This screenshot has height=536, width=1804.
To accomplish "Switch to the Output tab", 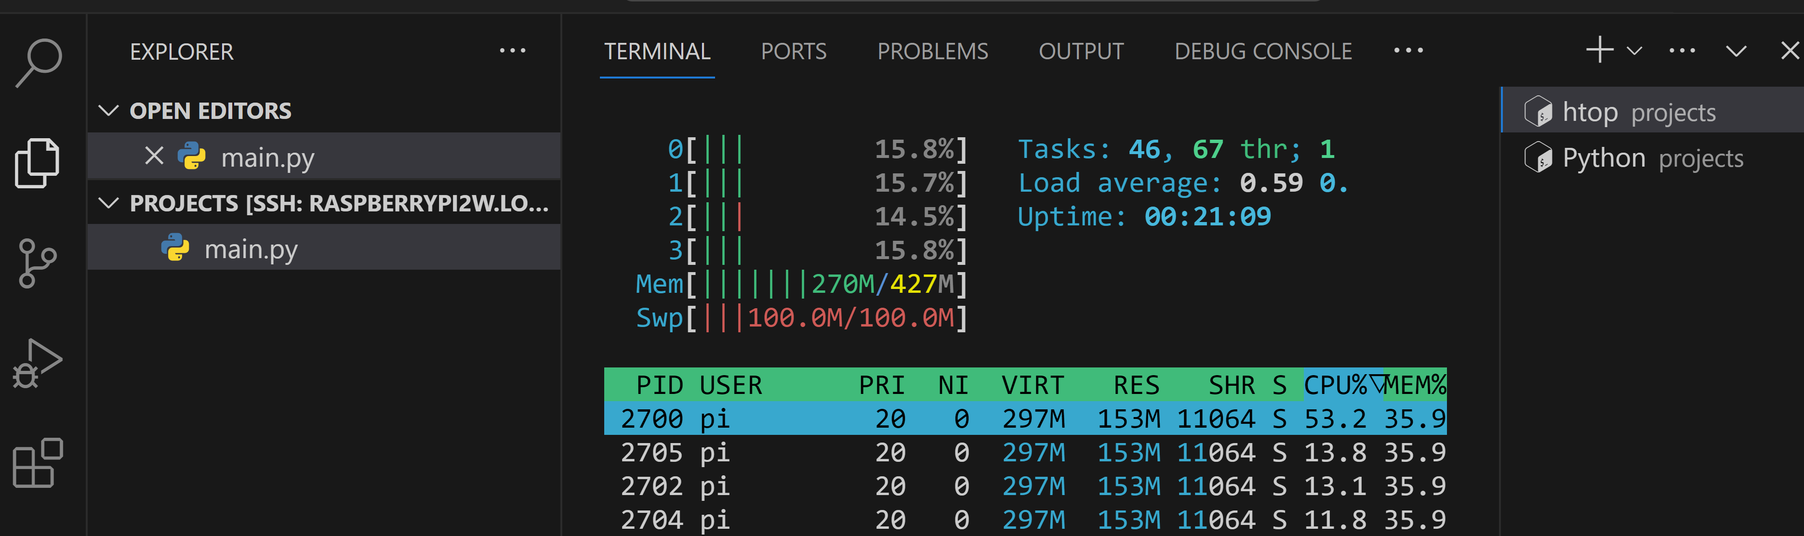I will (1081, 51).
